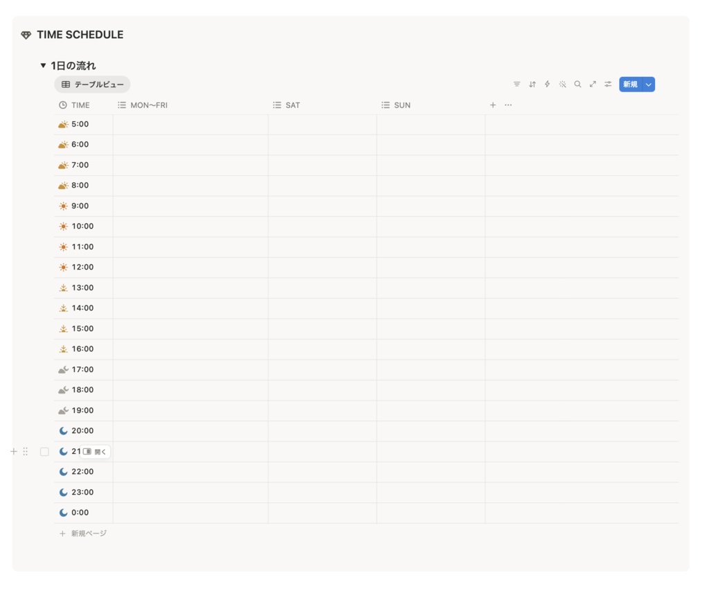Click the sun icon on 12:00 row

(63, 267)
